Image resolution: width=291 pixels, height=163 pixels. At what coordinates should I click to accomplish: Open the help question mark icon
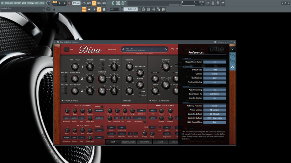point(223,3)
